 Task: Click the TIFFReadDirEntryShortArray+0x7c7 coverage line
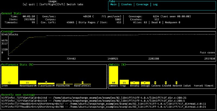pyautogui.click(x=103, y=104)
